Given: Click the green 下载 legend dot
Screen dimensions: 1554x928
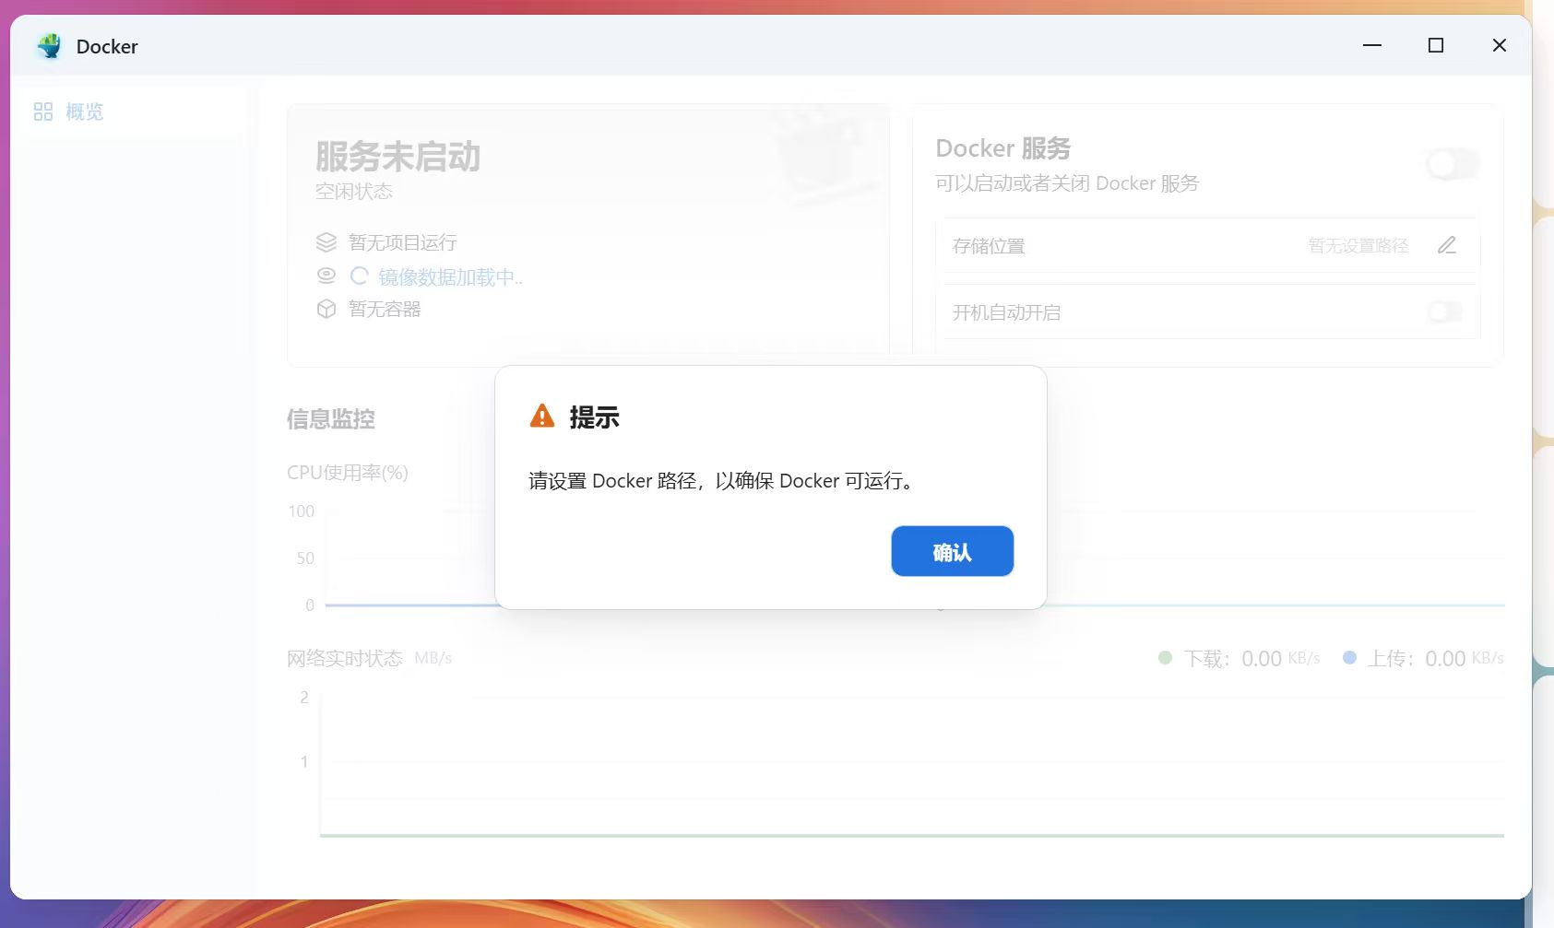Looking at the screenshot, I should click(x=1165, y=658).
